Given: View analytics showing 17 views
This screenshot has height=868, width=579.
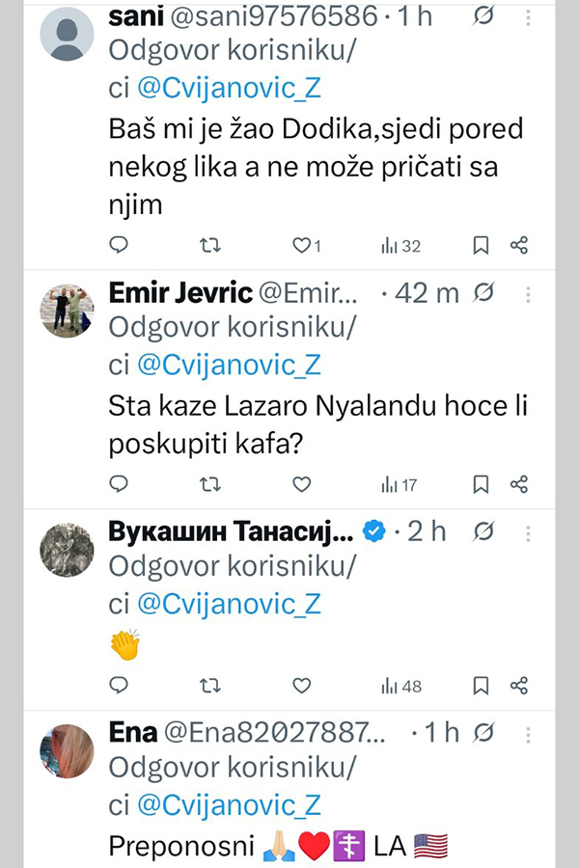Looking at the screenshot, I should (399, 483).
